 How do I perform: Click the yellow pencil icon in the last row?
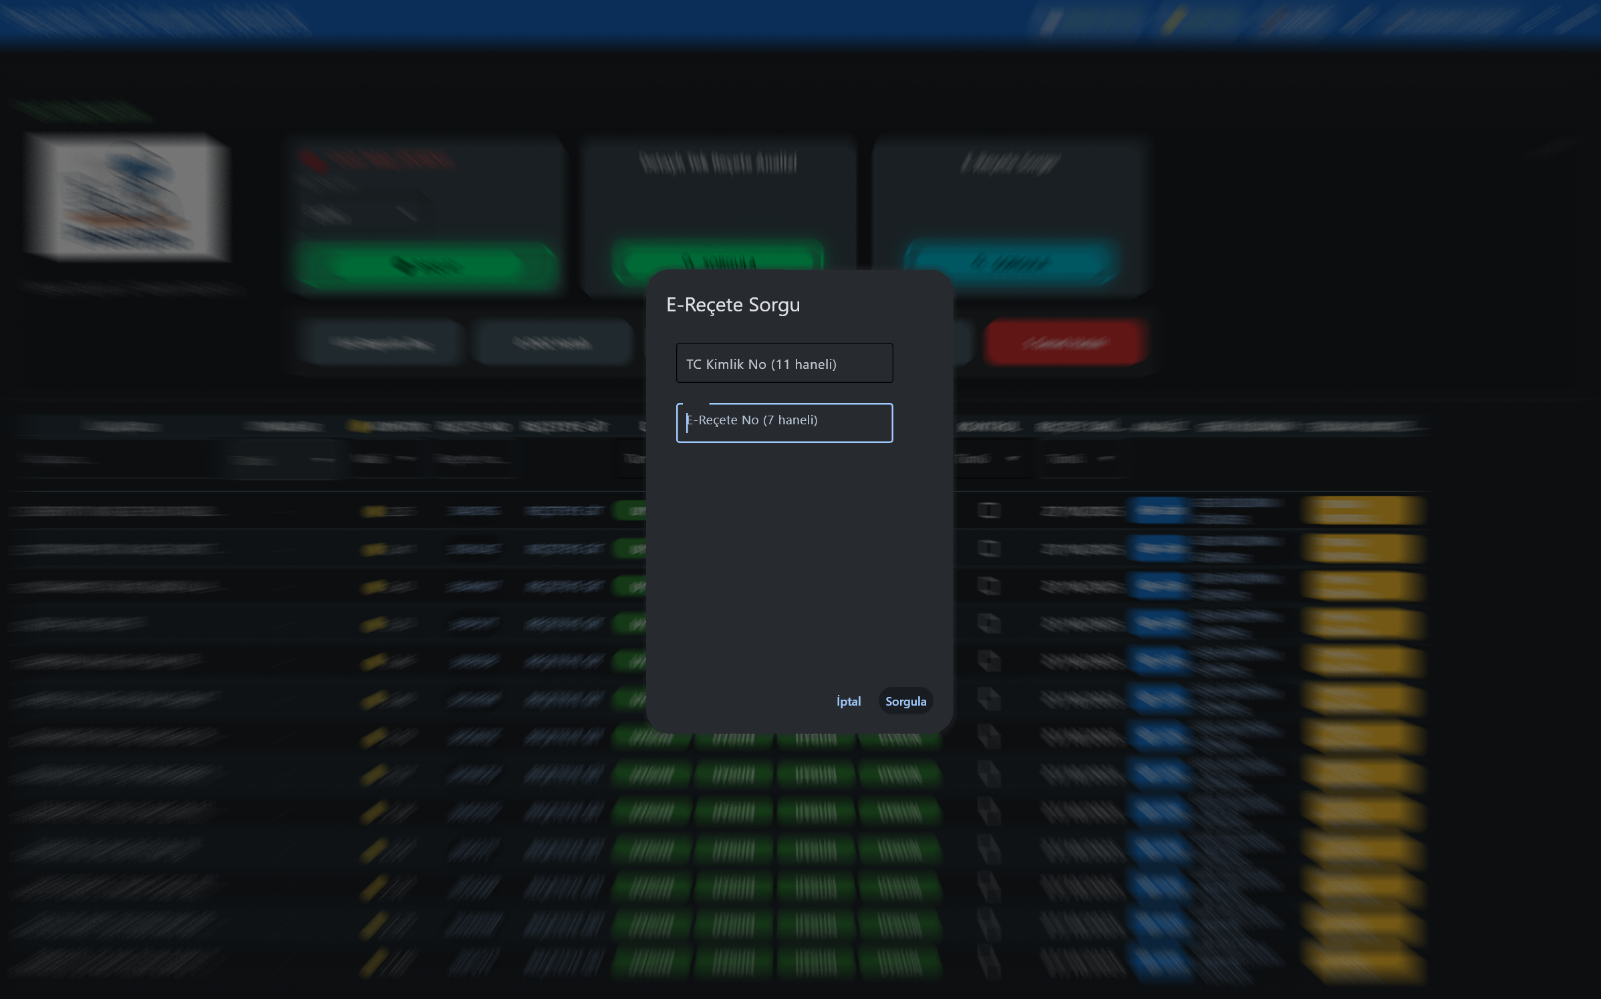373,962
